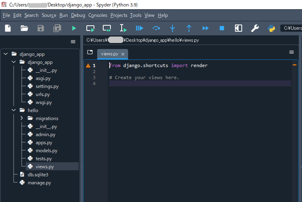Screen dimensions: 302x202
Task: Close the views.py tab
Action: coord(123,54)
